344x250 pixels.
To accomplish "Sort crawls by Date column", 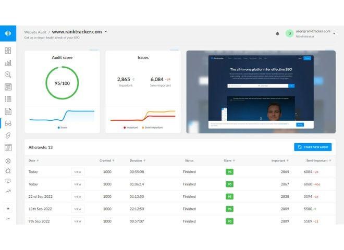I will (x=33, y=160).
